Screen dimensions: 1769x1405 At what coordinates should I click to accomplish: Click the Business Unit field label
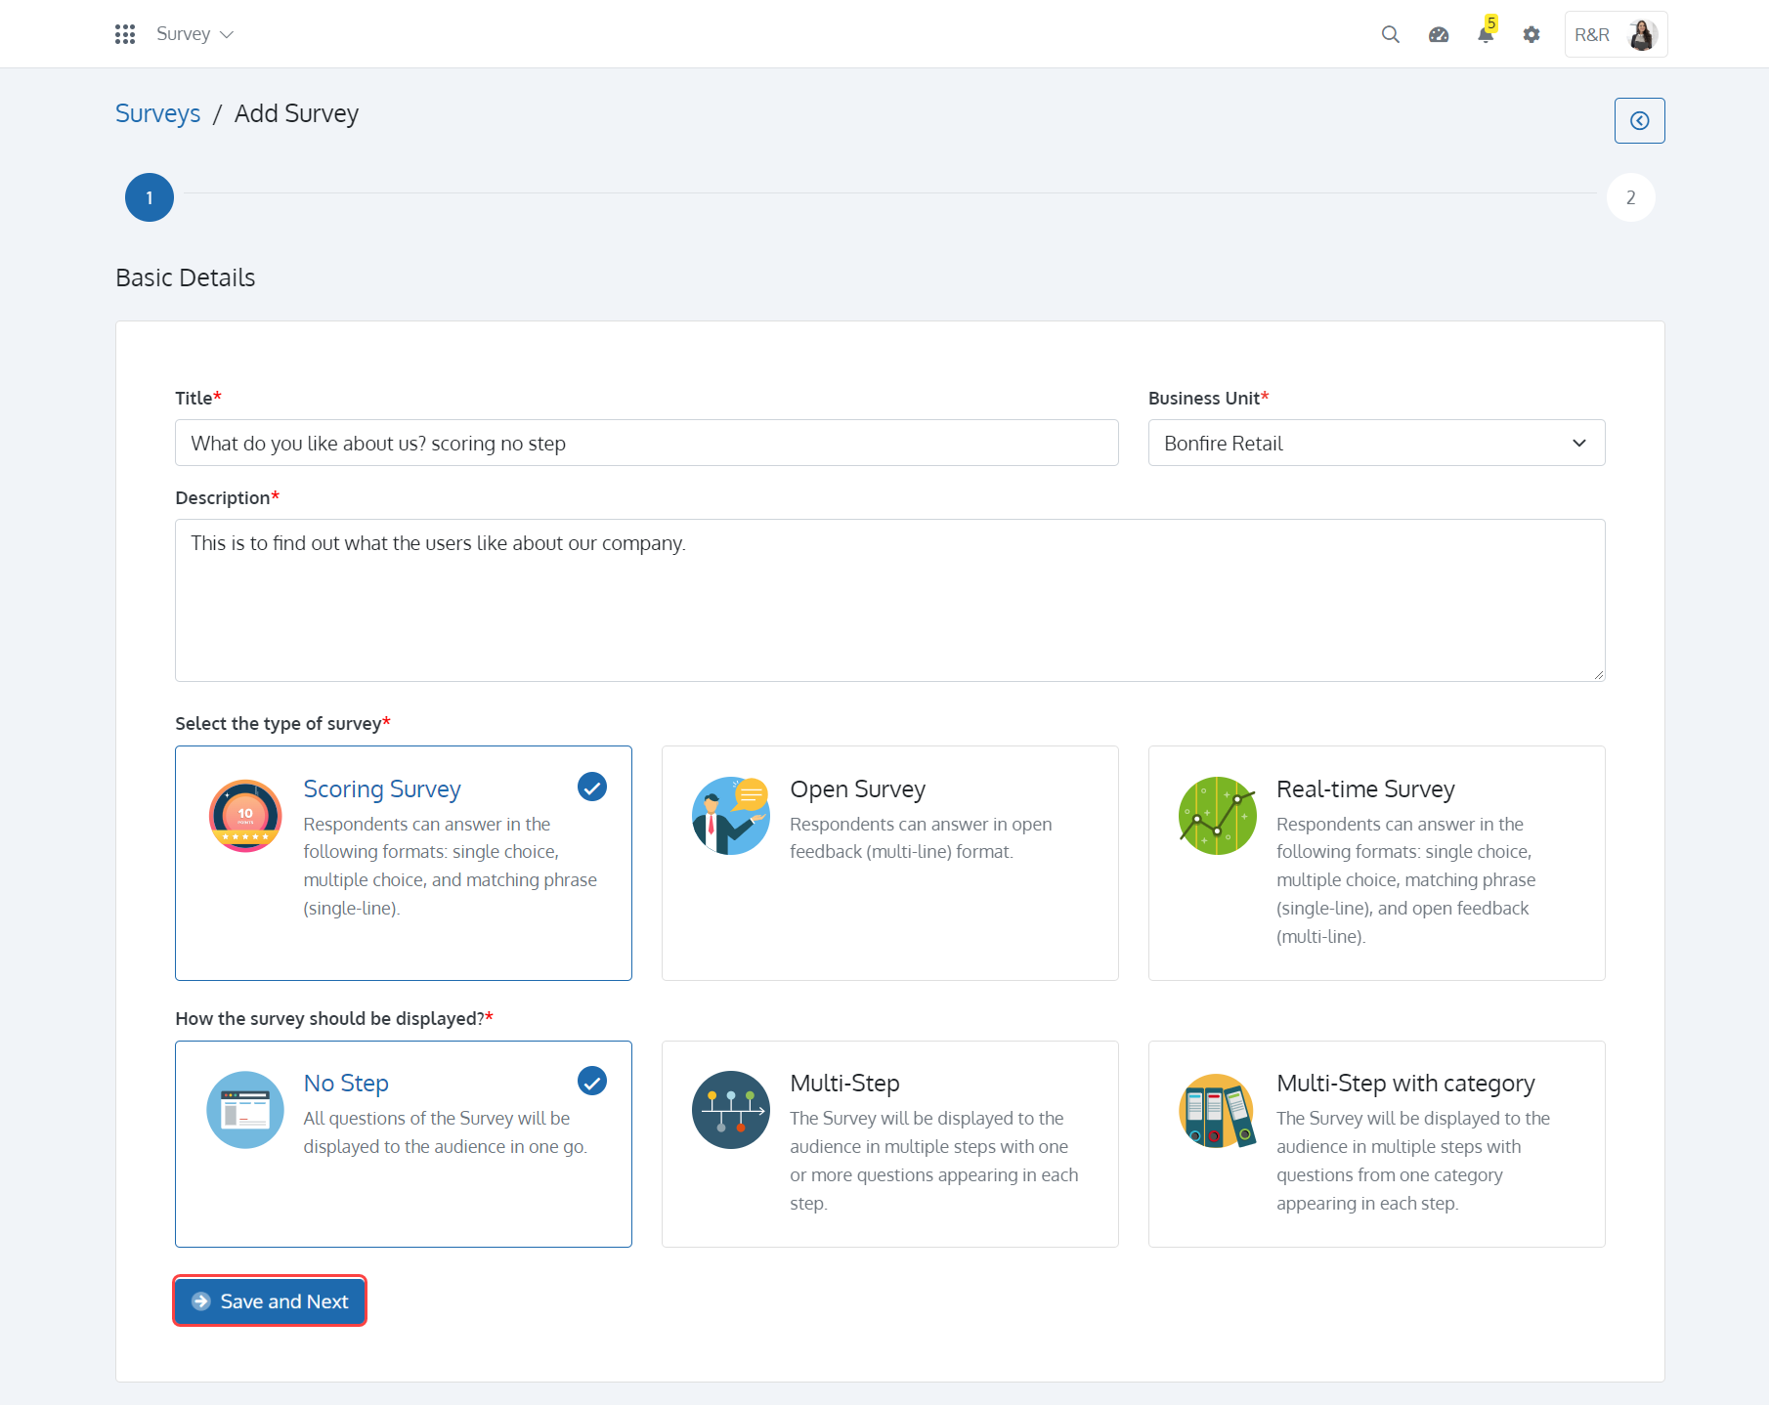coord(1208,398)
